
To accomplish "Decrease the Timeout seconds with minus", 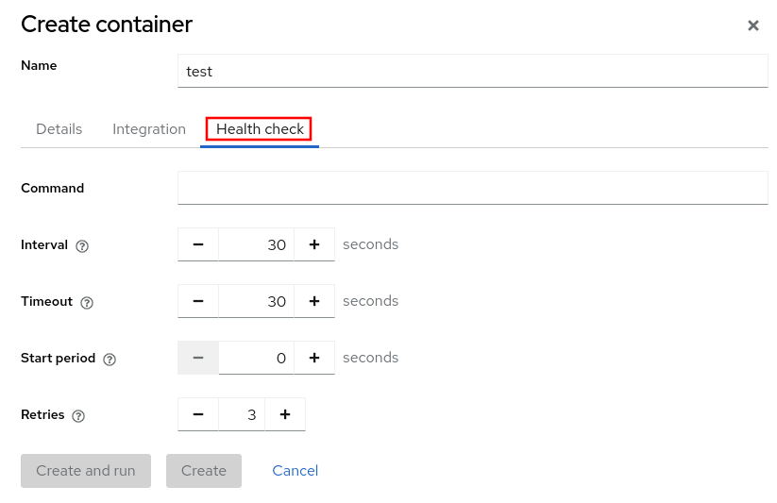I will click(x=198, y=301).
